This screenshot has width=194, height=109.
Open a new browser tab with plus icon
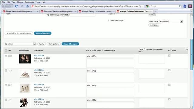(156, 12)
